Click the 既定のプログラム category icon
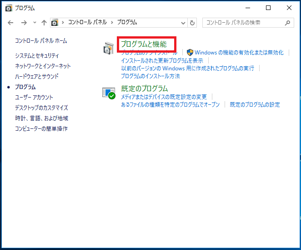301x250 pixels. click(109, 93)
